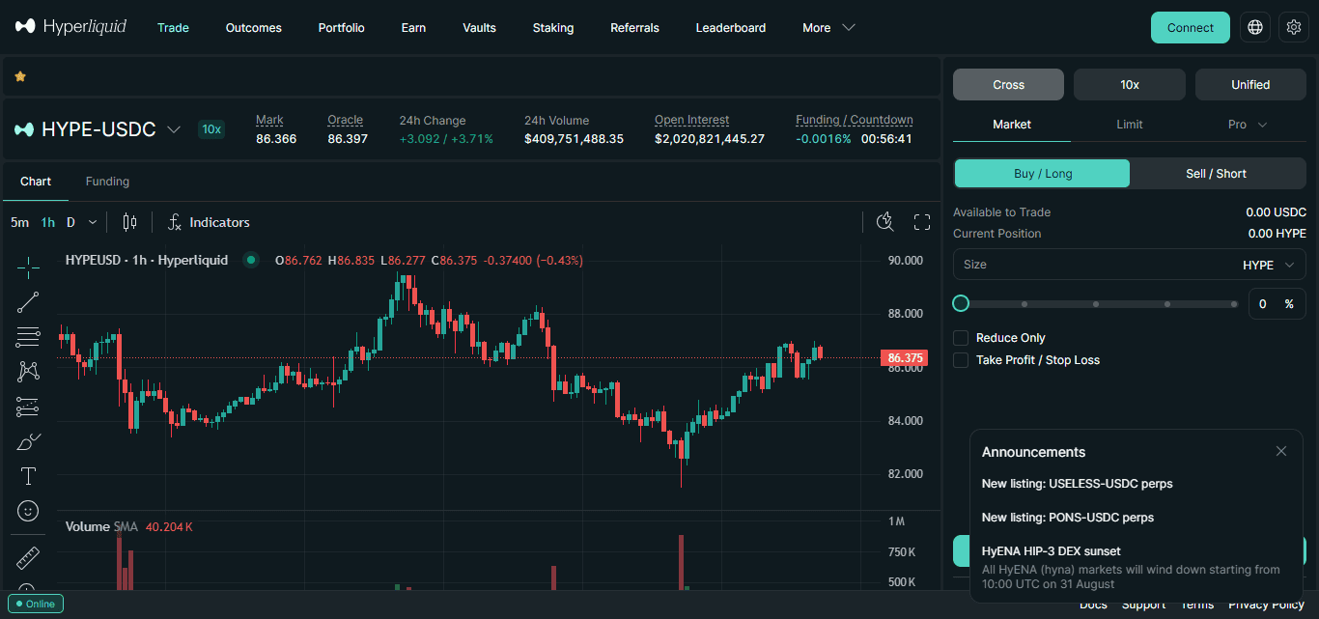Click the green data status dot in chart legend
Screen dimensions: 1319x619
(251, 260)
